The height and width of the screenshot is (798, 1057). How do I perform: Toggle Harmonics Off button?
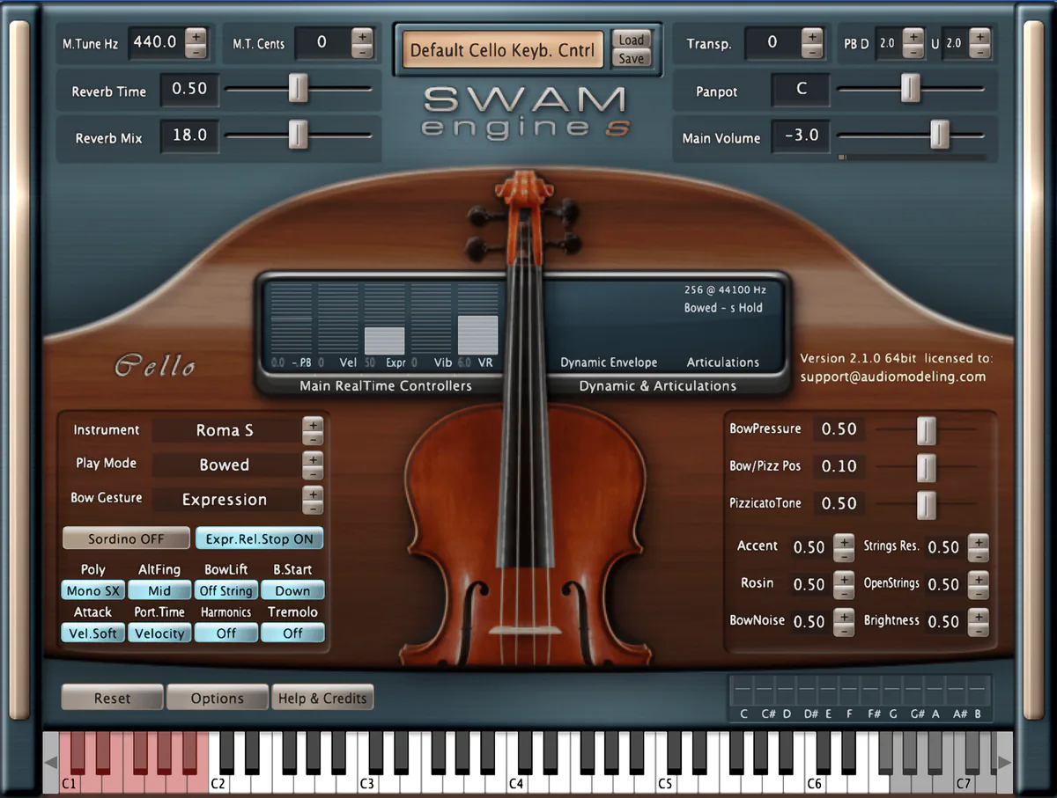point(226,633)
